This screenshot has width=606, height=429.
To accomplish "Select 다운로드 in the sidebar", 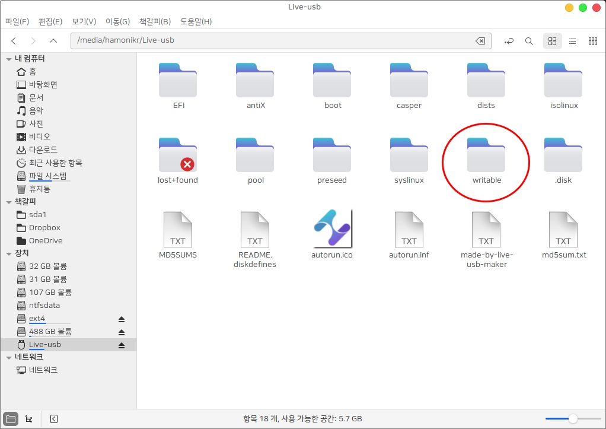I will point(43,150).
